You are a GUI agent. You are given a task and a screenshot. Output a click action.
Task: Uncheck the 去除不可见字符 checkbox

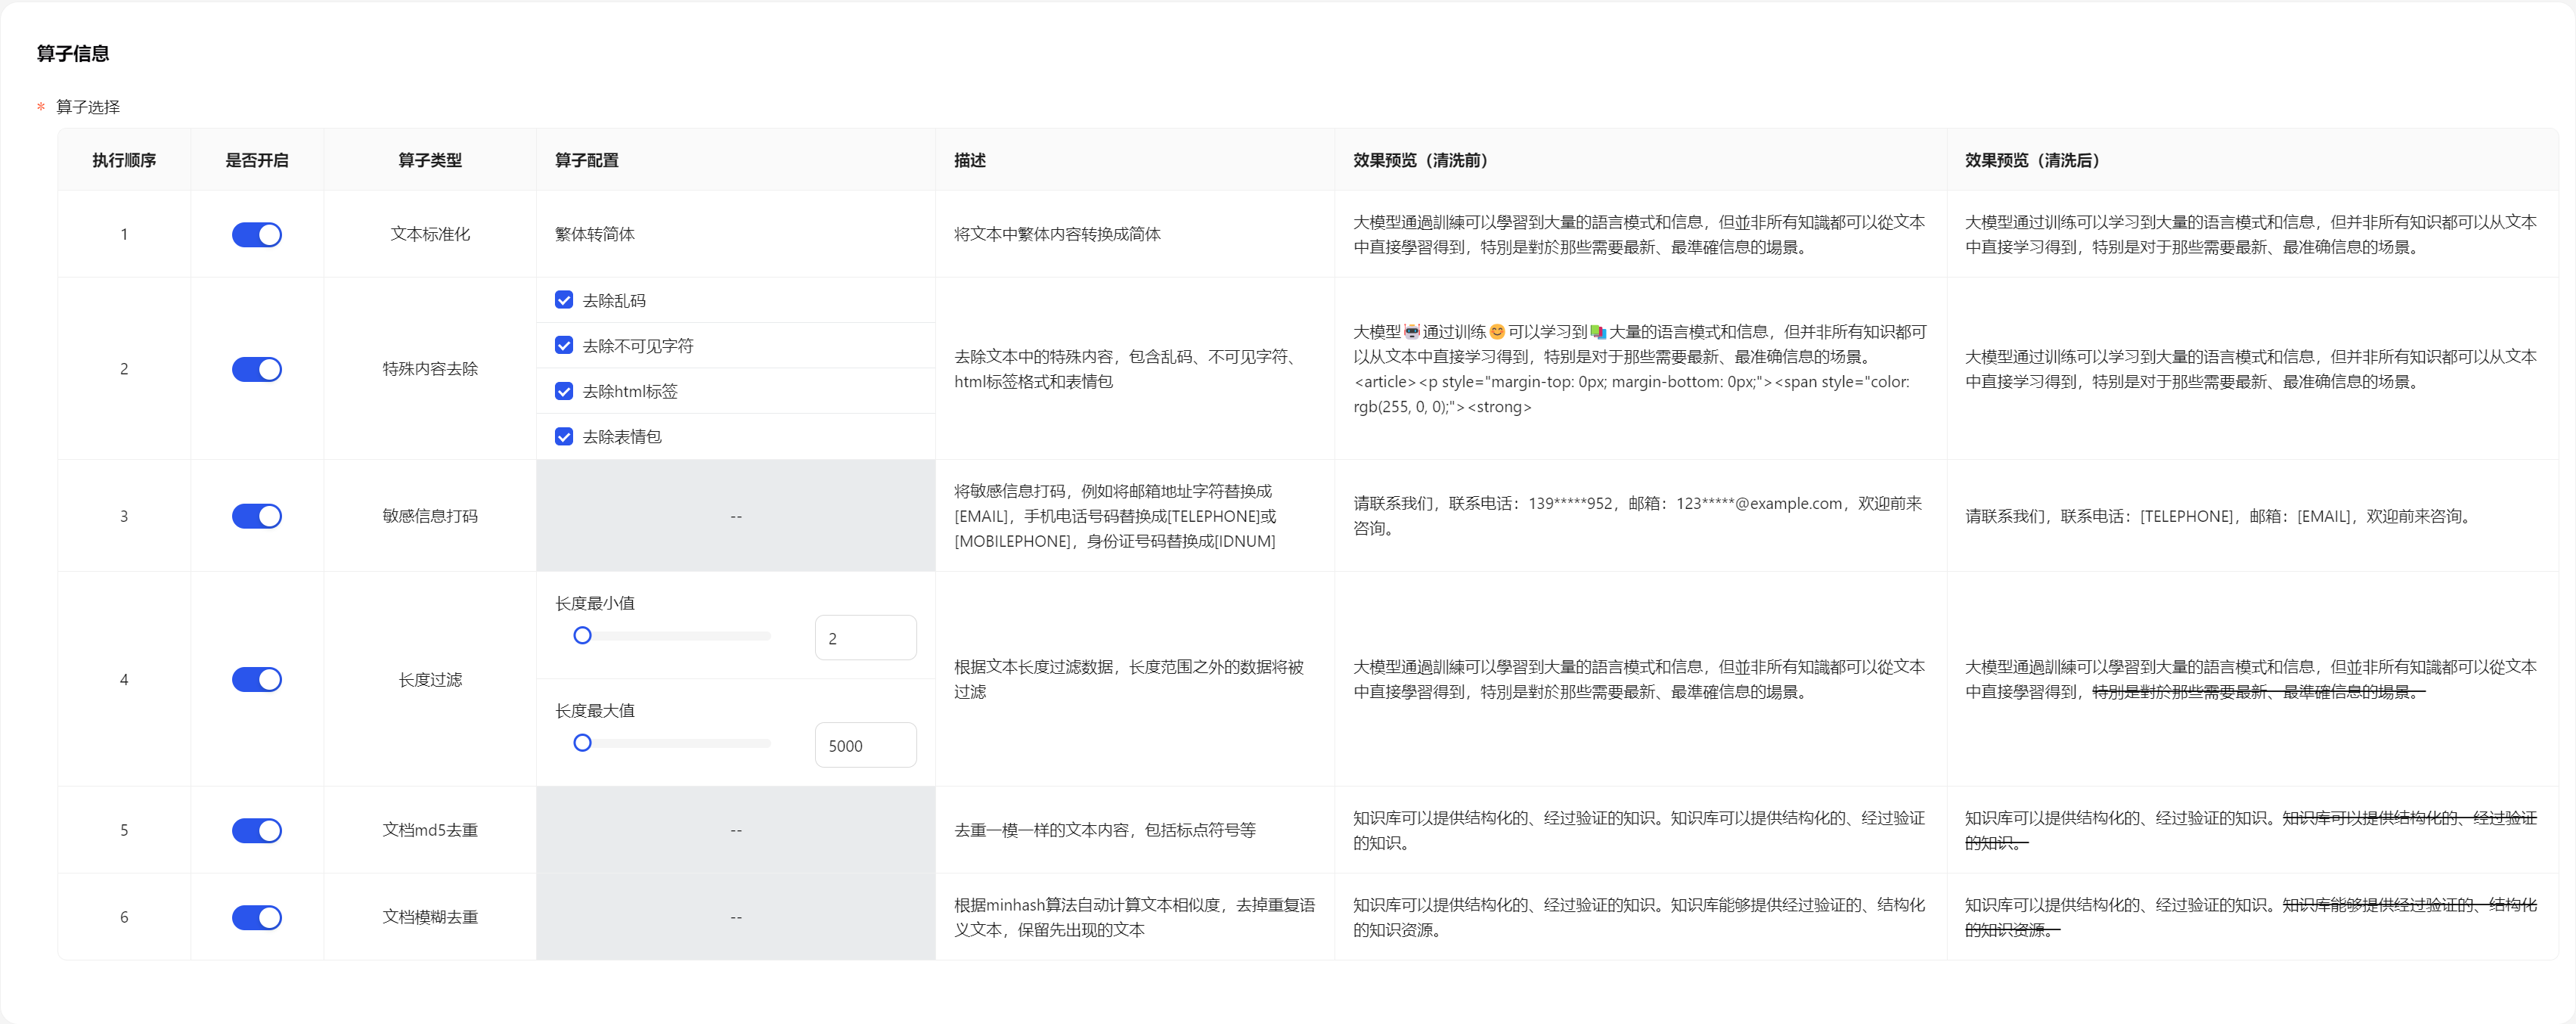(x=564, y=345)
